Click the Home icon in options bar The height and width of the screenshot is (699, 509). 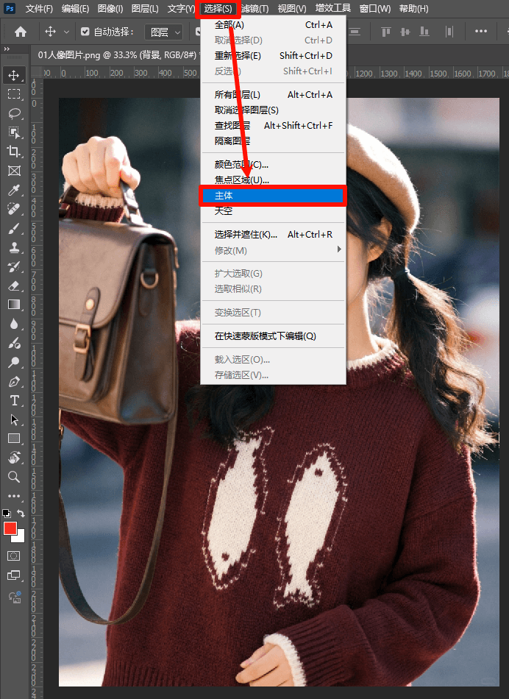coord(21,32)
